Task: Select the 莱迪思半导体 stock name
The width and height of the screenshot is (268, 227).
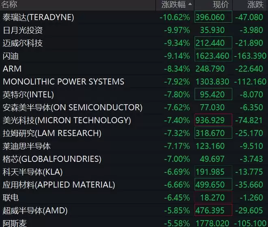Action: click(x=27, y=146)
